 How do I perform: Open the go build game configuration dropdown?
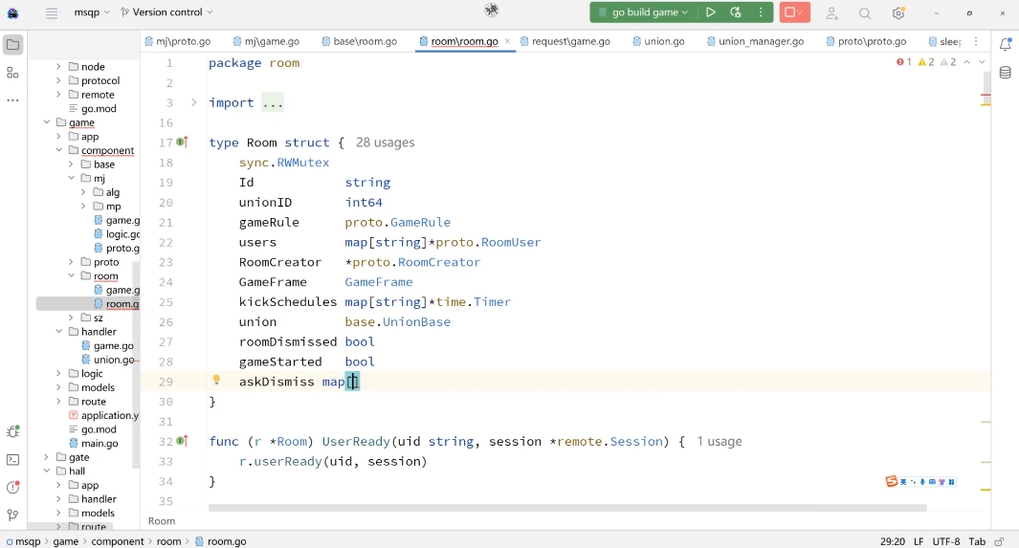coord(641,12)
